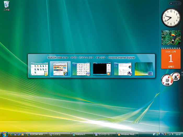This screenshot has width=183, height=137.
Task: Select the Internet Explorer thumbnail in switcher
Action: pyautogui.click(x=60, y=69)
